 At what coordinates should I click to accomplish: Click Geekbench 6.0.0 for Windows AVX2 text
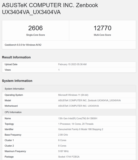[23, 45]
